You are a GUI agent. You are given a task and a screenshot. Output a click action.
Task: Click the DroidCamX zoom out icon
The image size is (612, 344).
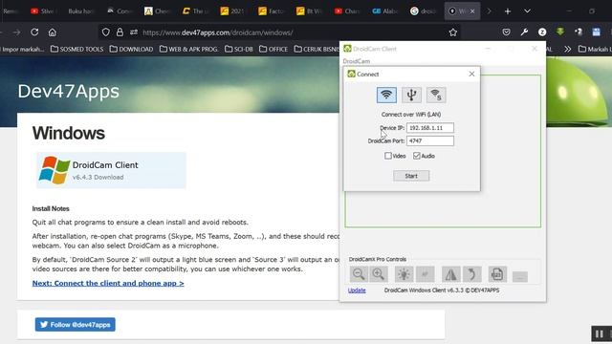tap(358, 274)
